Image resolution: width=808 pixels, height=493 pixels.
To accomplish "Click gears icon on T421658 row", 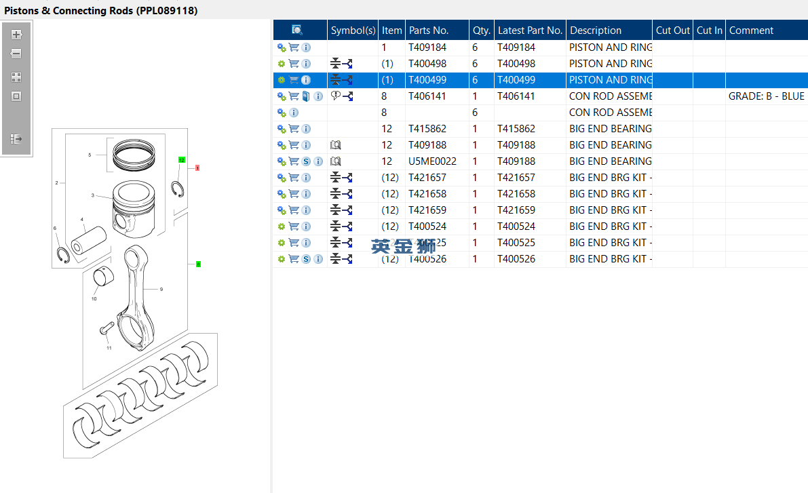I will (282, 194).
